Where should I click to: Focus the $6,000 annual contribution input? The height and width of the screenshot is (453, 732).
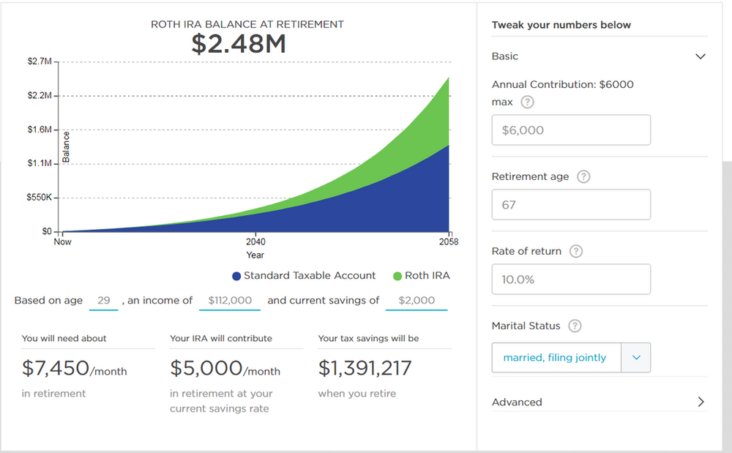pos(571,130)
